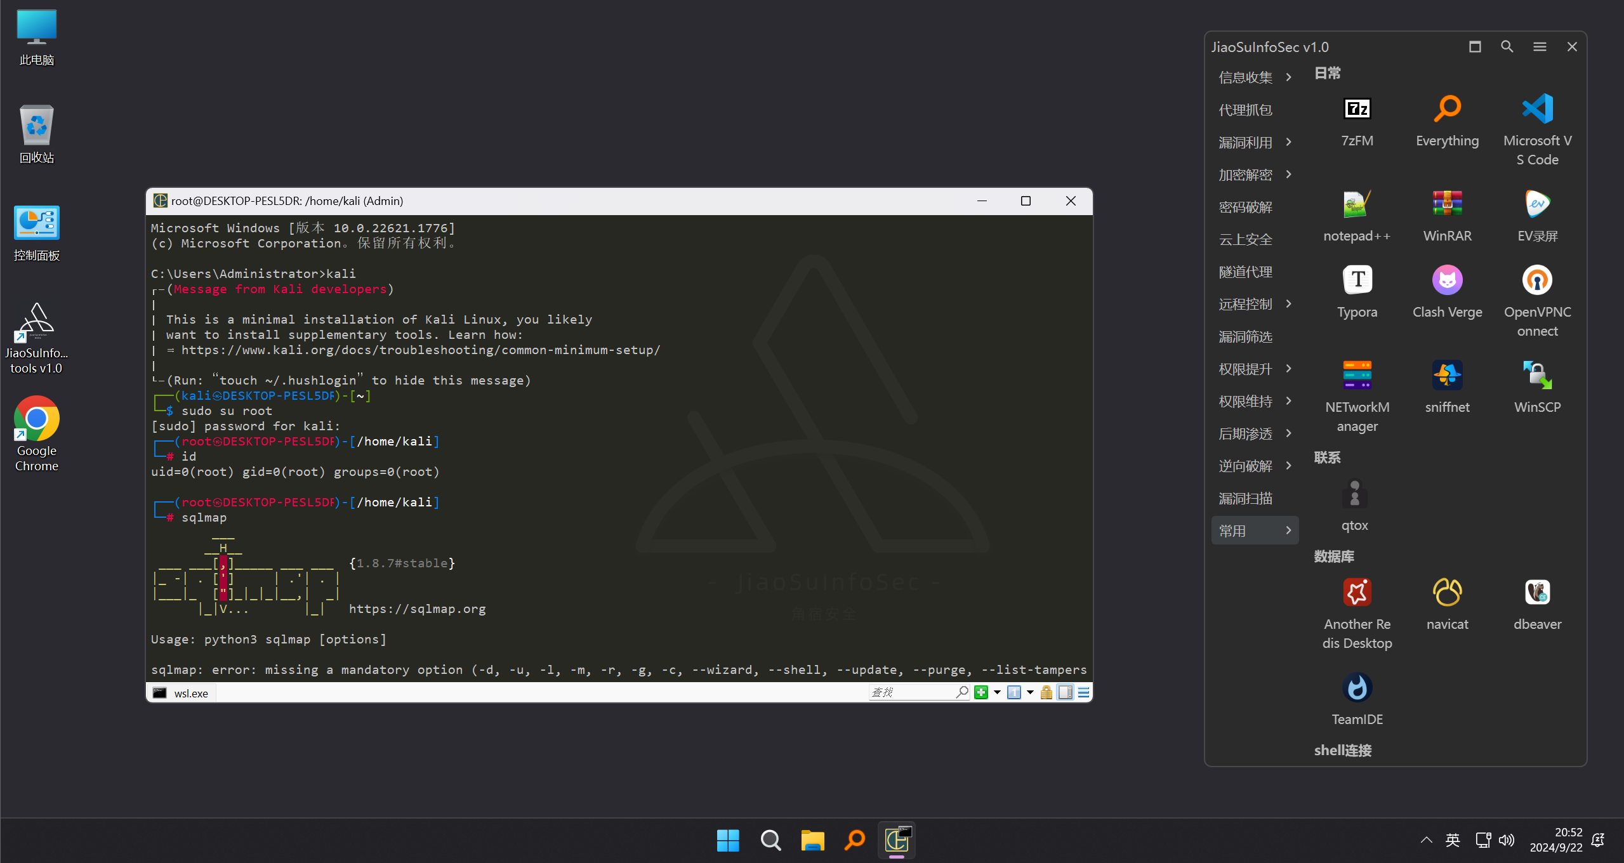Open dropdown arrow next to console number icon

1029,692
